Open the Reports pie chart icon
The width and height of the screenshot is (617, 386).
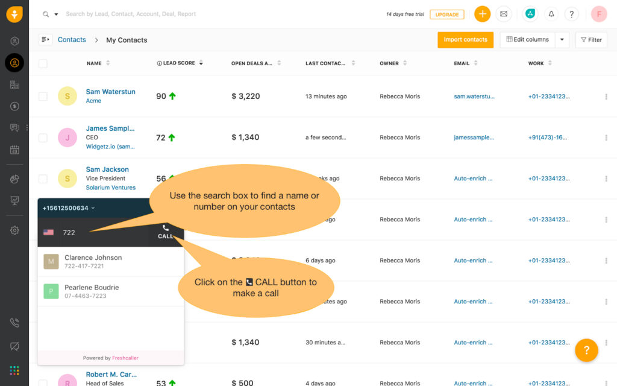pos(14,179)
